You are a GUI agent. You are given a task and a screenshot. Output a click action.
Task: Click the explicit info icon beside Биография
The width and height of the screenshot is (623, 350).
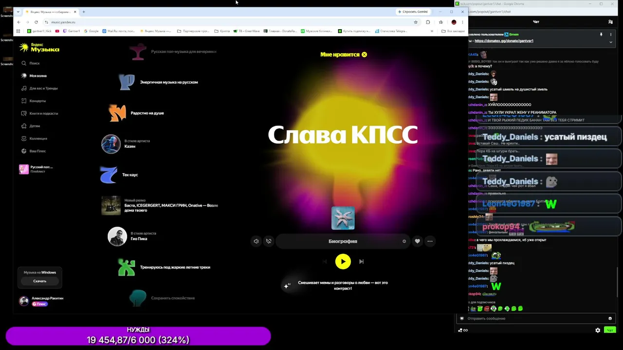pyautogui.click(x=404, y=241)
